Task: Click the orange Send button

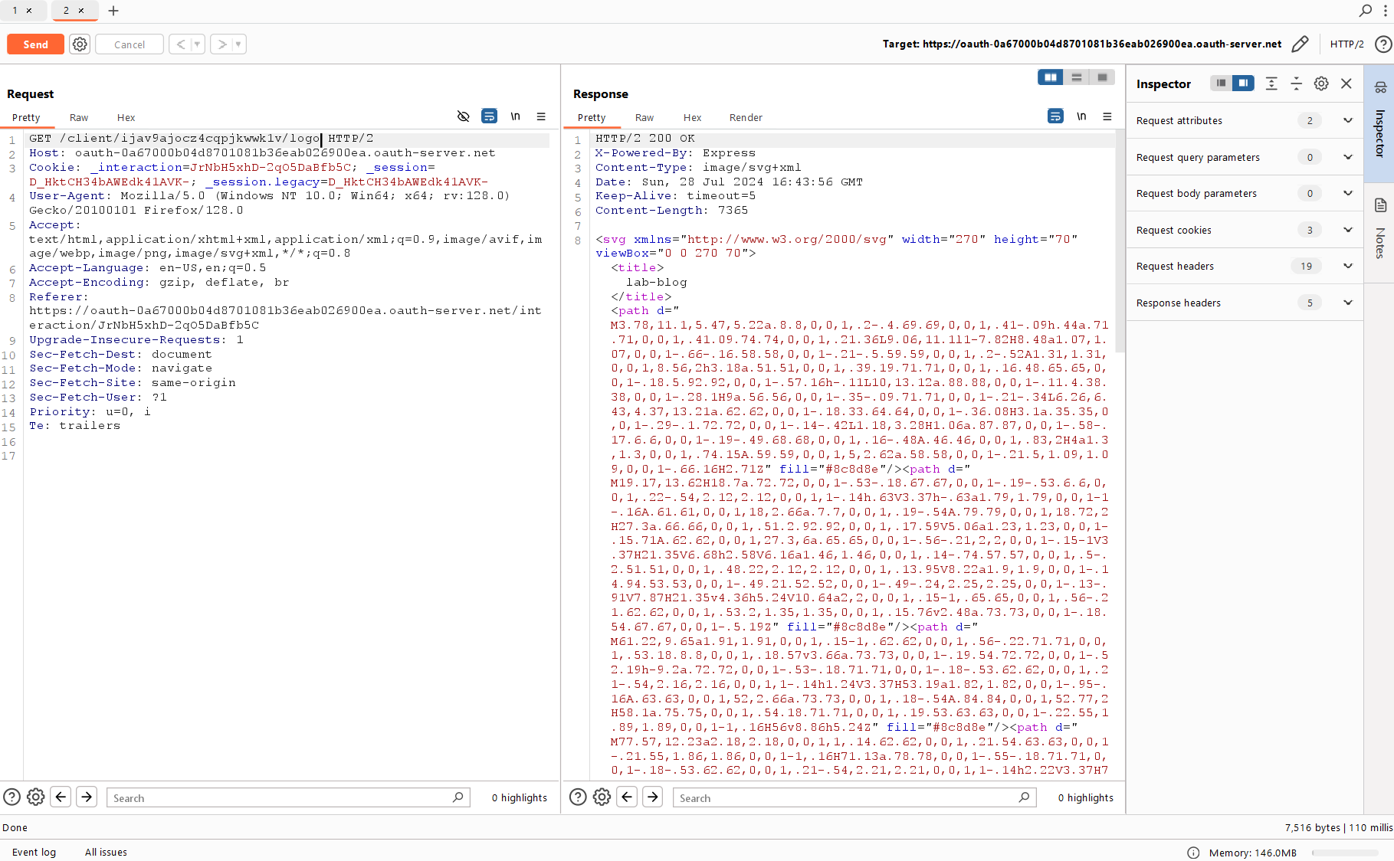Action: (35, 44)
